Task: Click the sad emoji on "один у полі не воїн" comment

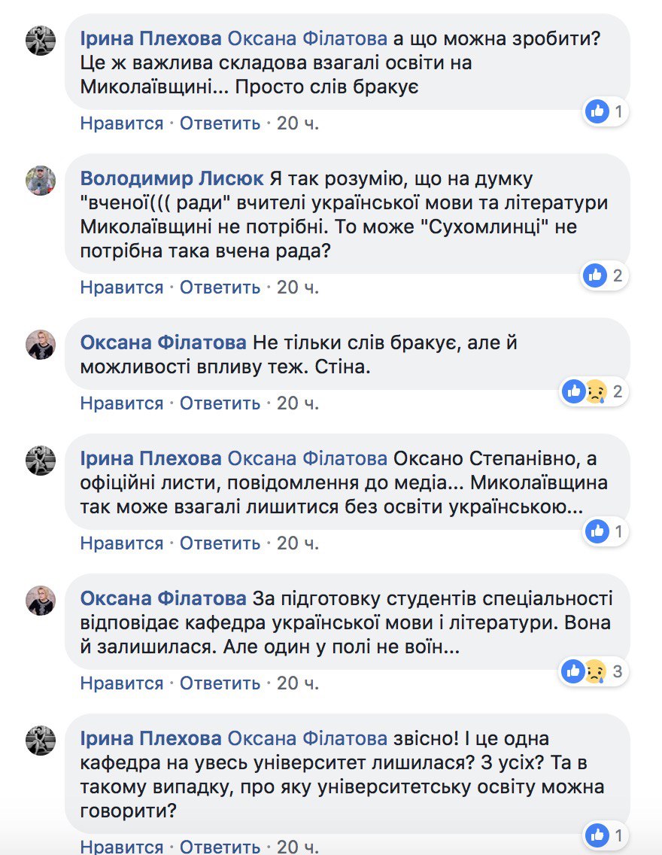Action: (x=595, y=671)
